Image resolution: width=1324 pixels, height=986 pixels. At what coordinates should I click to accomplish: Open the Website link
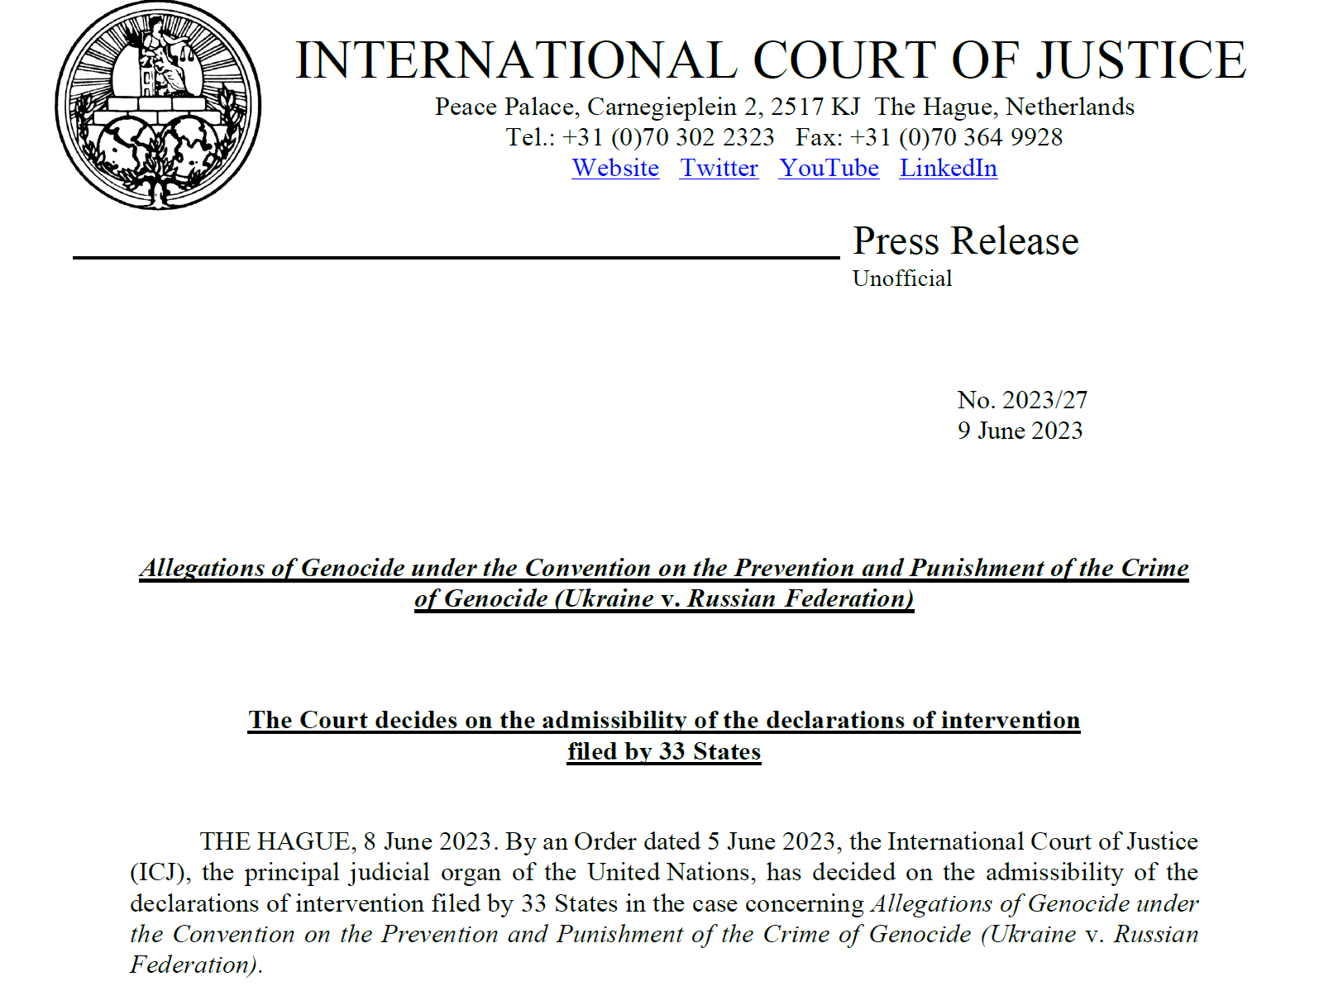point(615,168)
